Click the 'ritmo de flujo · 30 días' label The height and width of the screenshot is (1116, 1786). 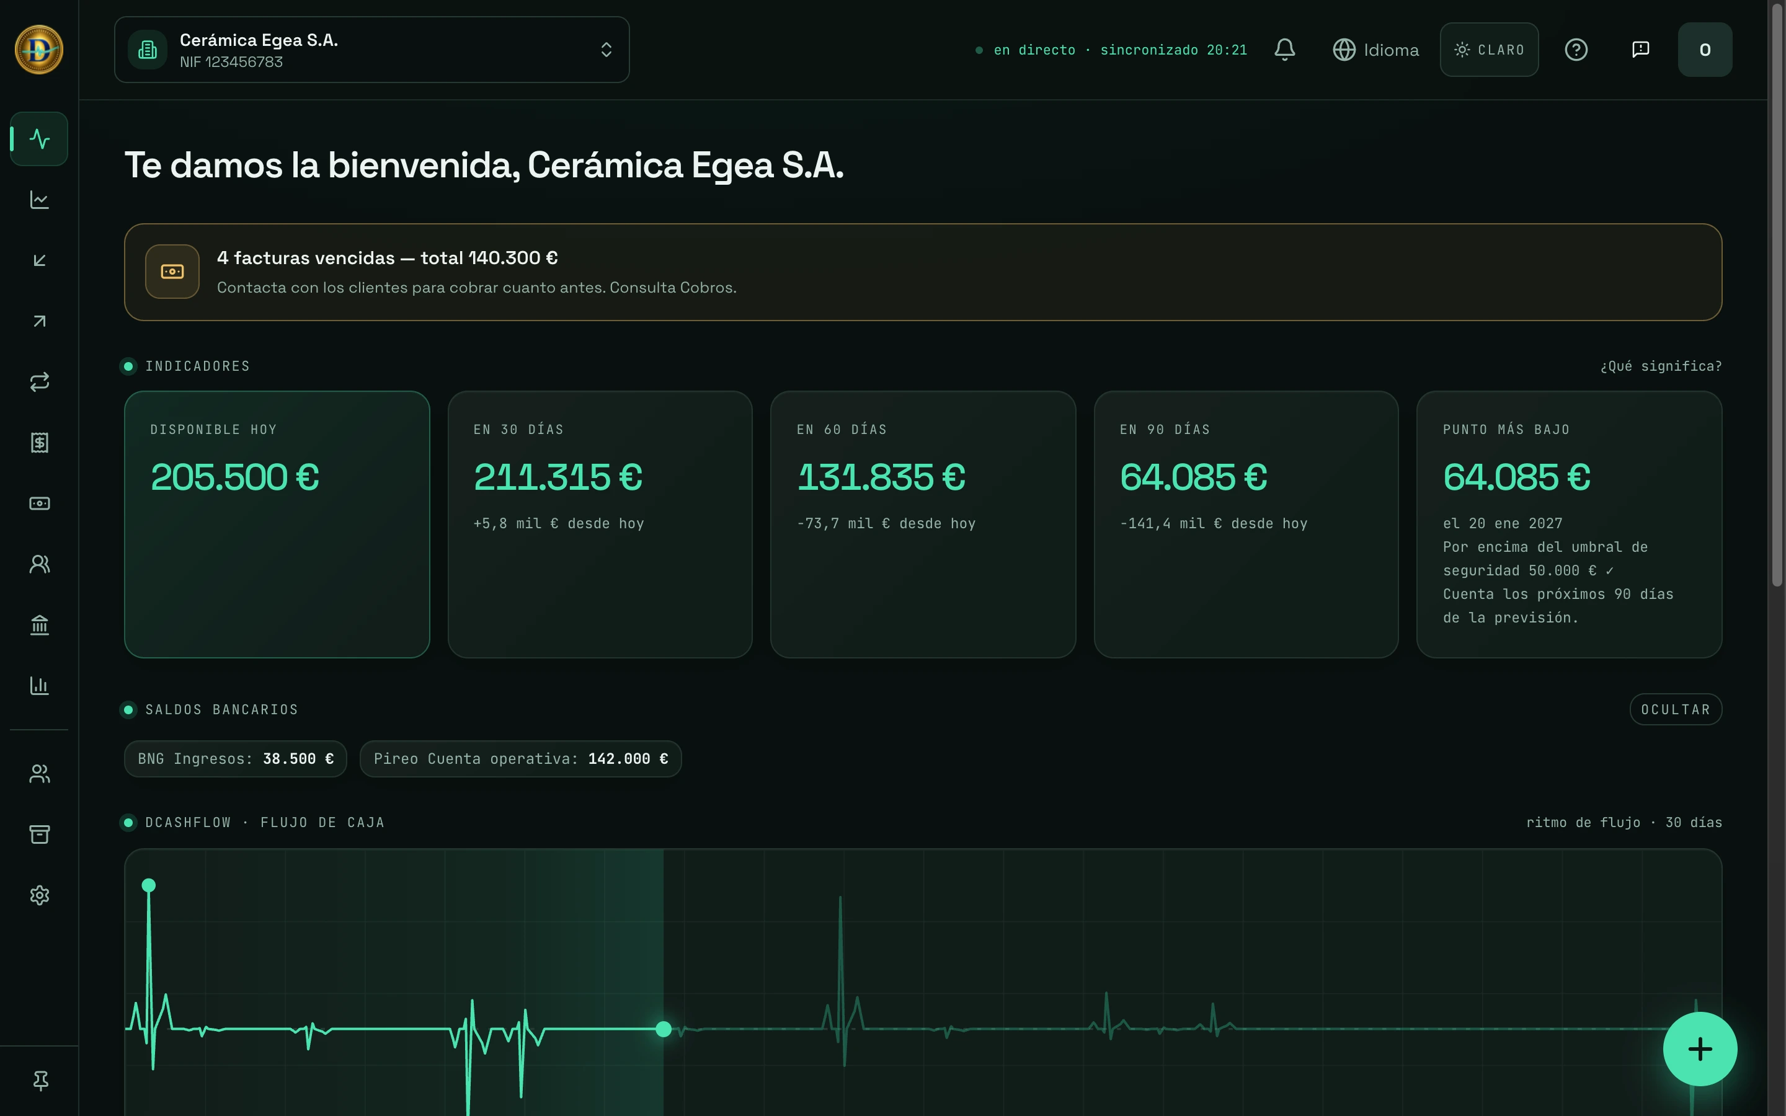1624,822
